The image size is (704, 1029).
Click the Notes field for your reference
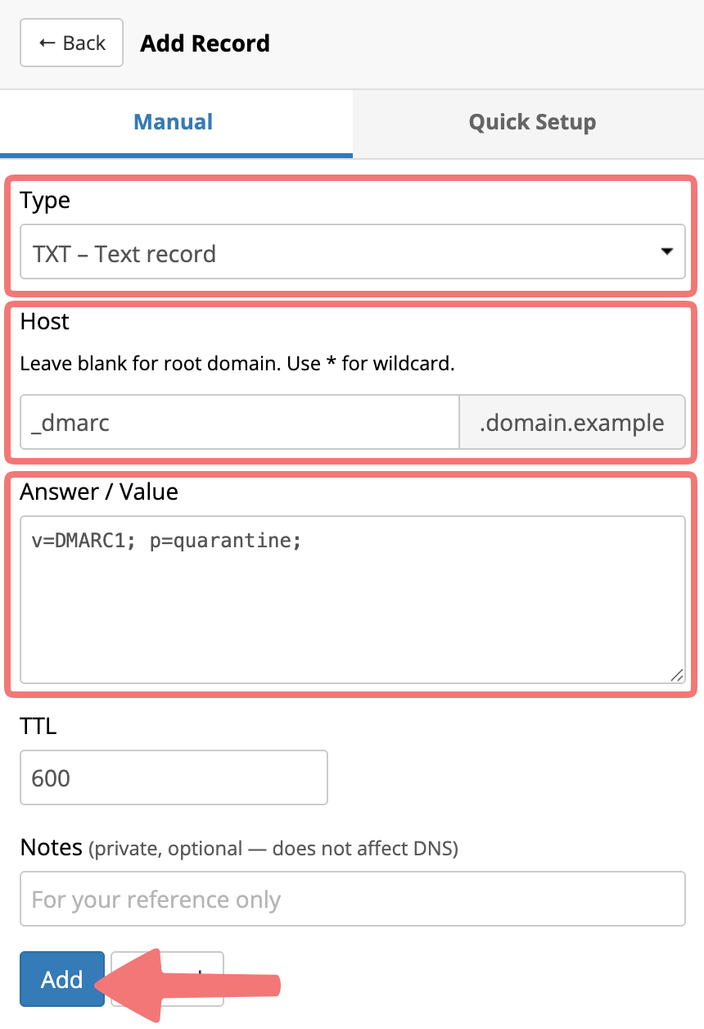point(353,899)
